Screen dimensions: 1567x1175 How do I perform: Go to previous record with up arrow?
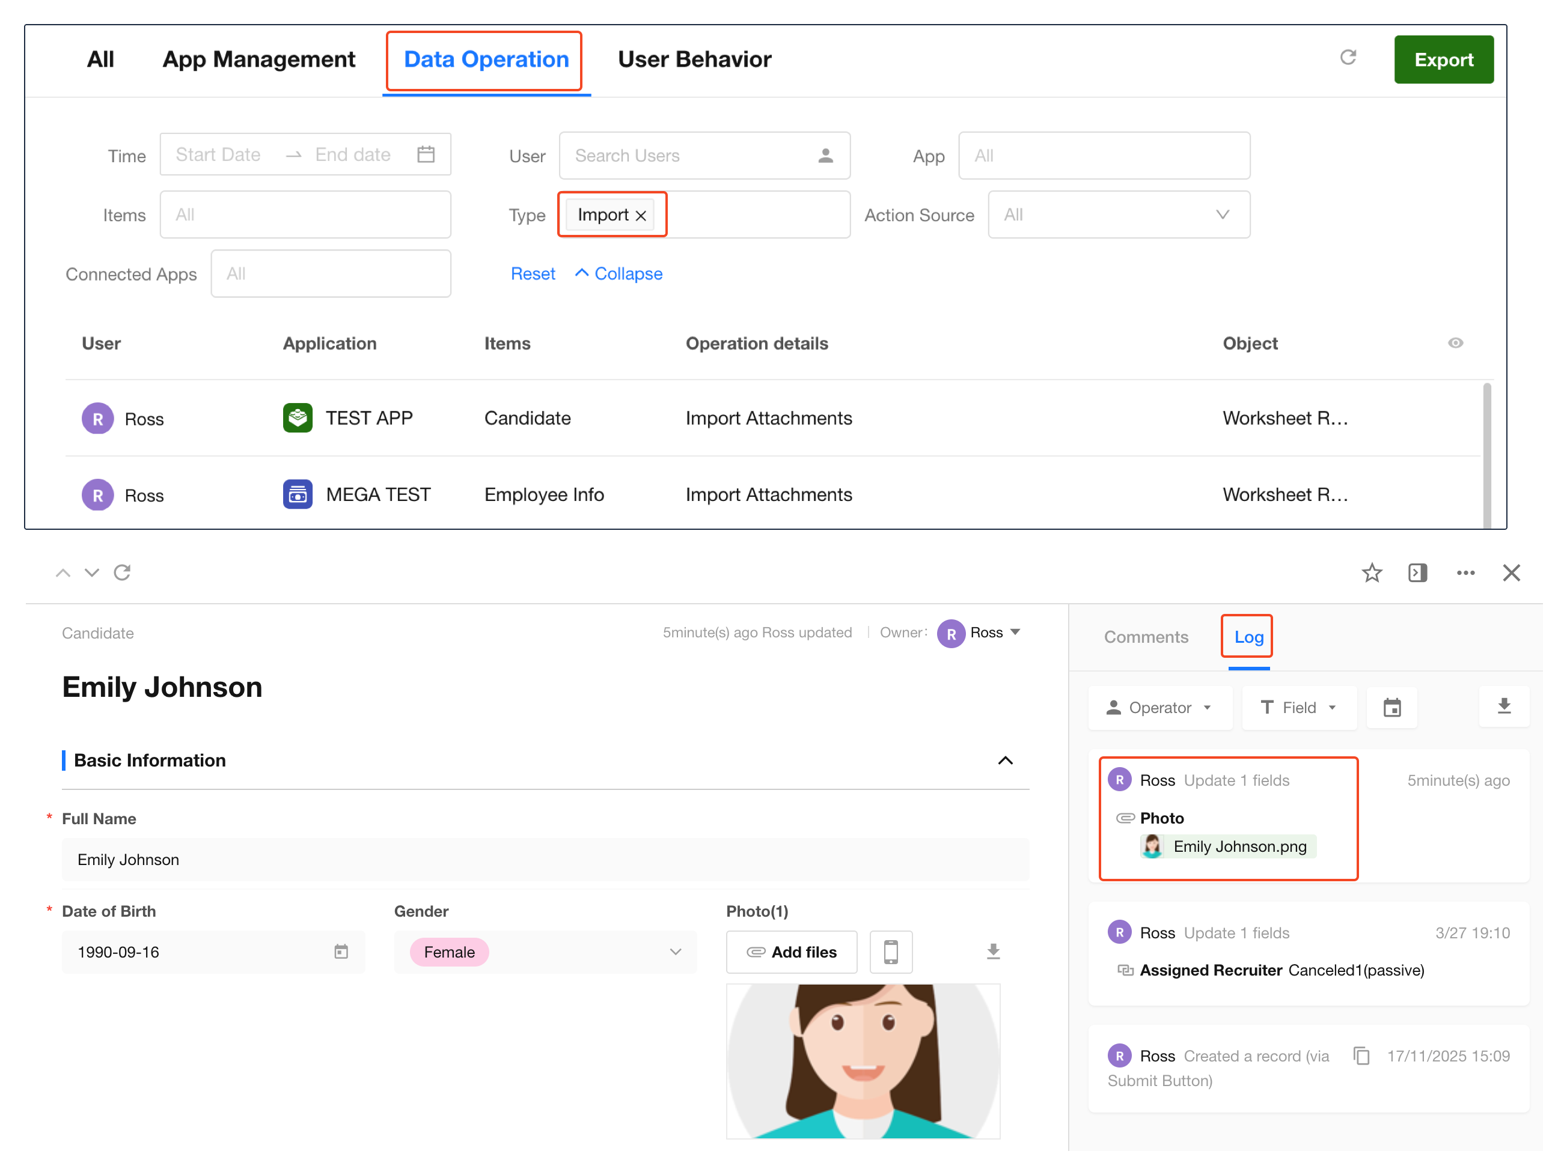click(63, 572)
